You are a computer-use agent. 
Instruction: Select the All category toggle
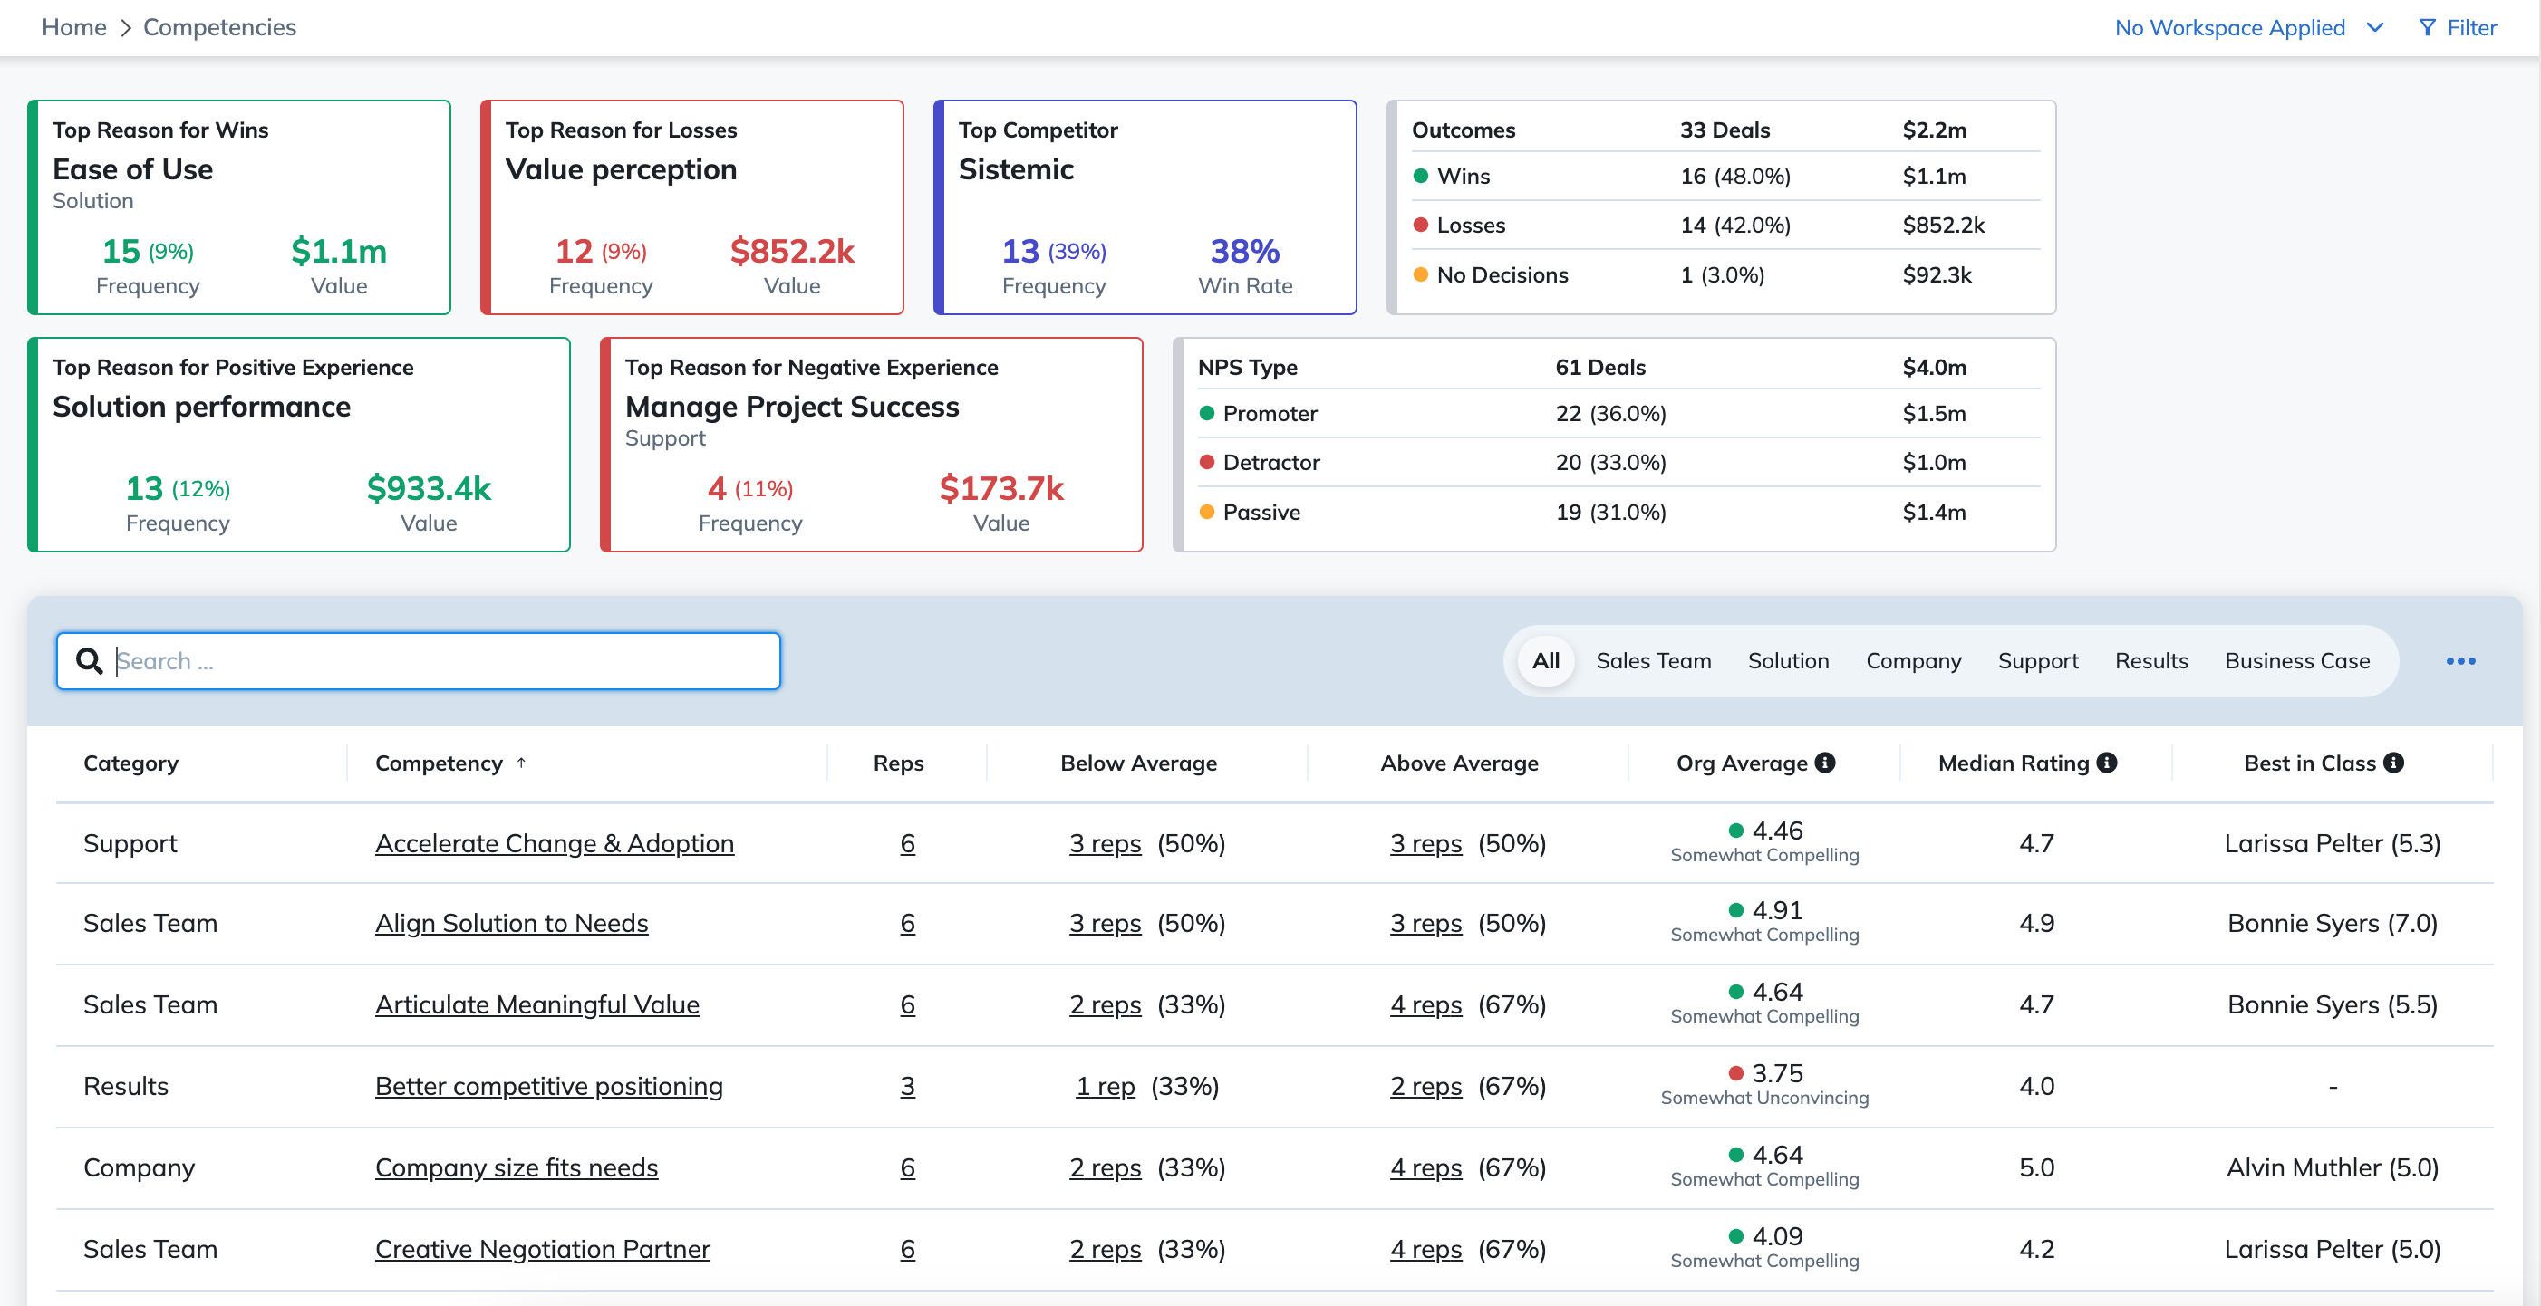pyautogui.click(x=1545, y=660)
